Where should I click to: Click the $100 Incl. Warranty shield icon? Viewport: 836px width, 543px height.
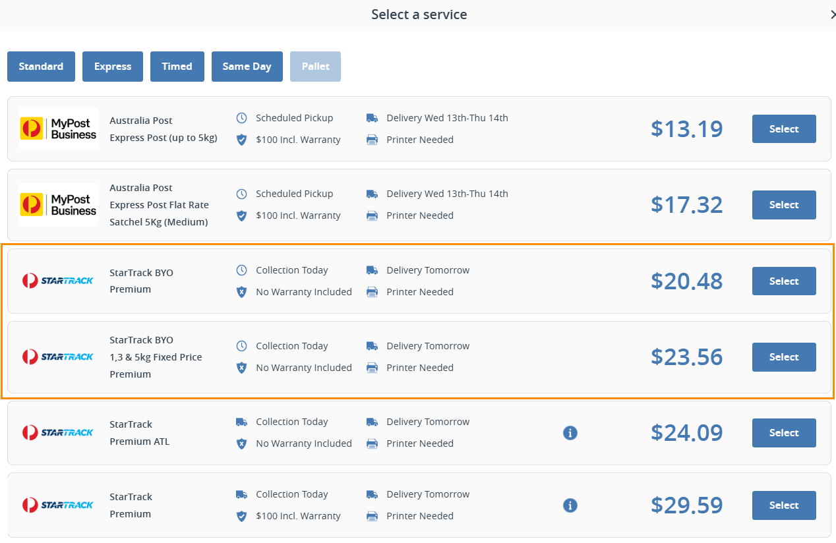241,140
